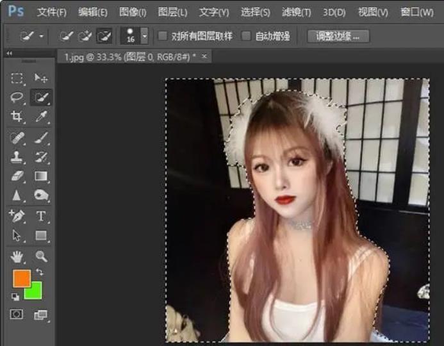This screenshot has width=444, height=346.
Task: Close the 1.jpg document tab
Action: point(204,56)
